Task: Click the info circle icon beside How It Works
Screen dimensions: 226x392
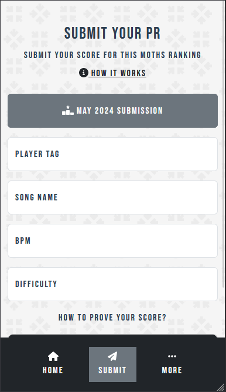Action: point(84,73)
